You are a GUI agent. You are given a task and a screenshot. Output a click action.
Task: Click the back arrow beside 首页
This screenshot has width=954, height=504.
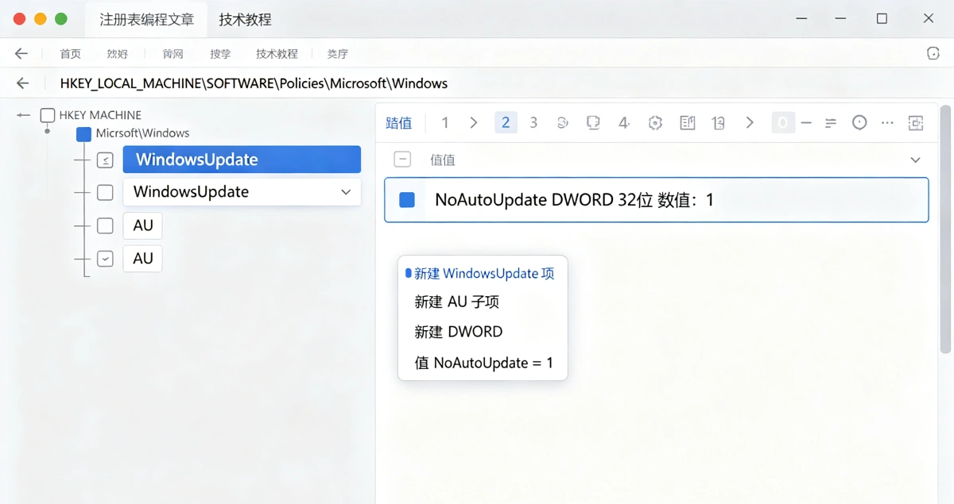(x=21, y=54)
